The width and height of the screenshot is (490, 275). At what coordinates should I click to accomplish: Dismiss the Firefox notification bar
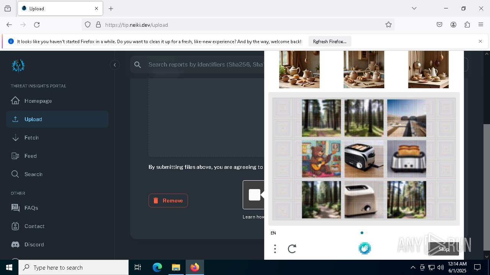pyautogui.click(x=480, y=41)
